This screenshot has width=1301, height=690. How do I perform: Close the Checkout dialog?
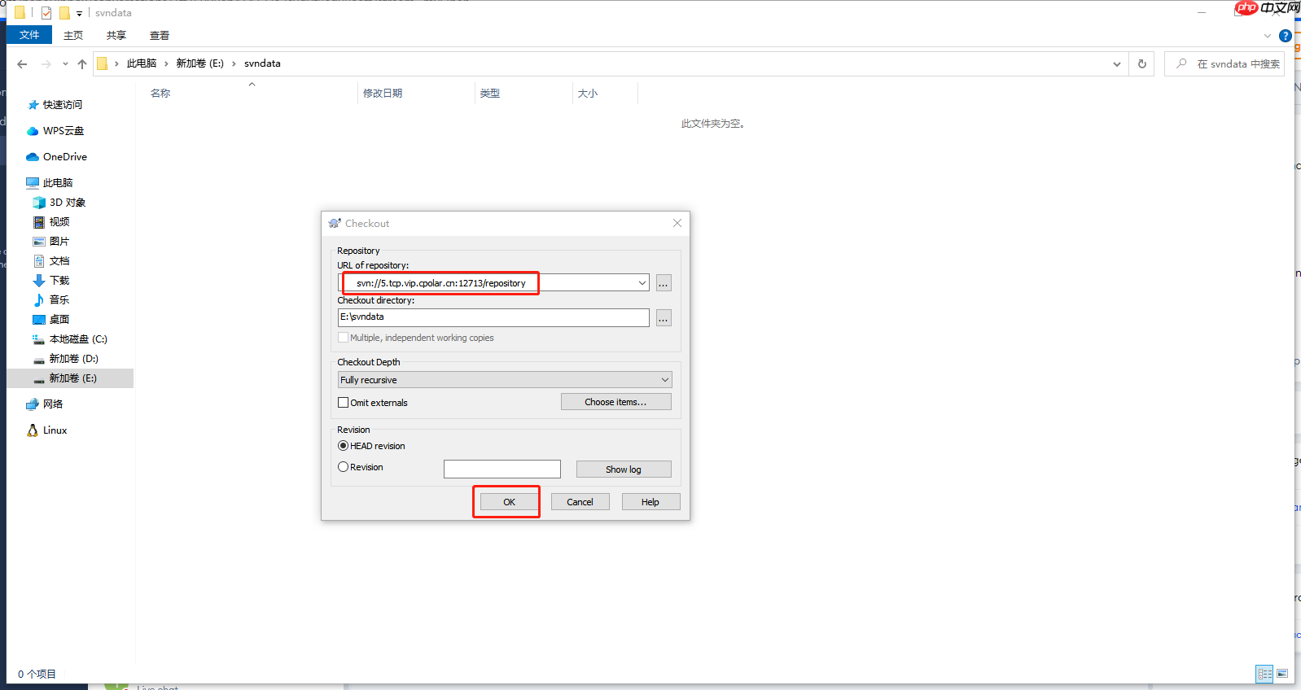click(x=677, y=223)
